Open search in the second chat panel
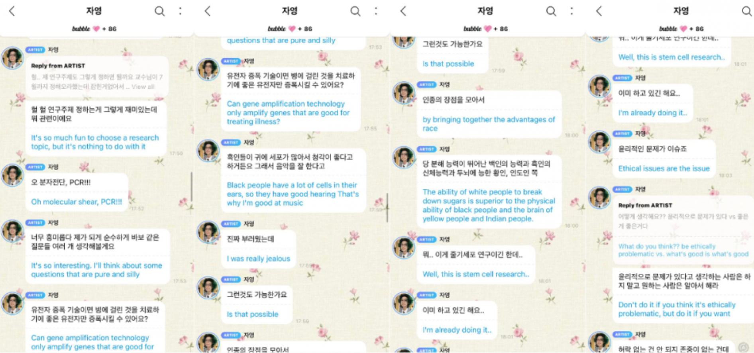 pyautogui.click(x=355, y=11)
